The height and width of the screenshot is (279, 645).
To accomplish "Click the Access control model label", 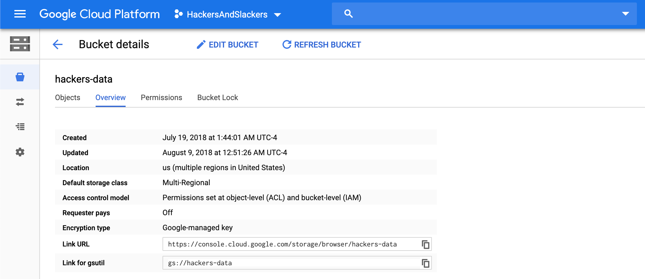I will 96,198.
